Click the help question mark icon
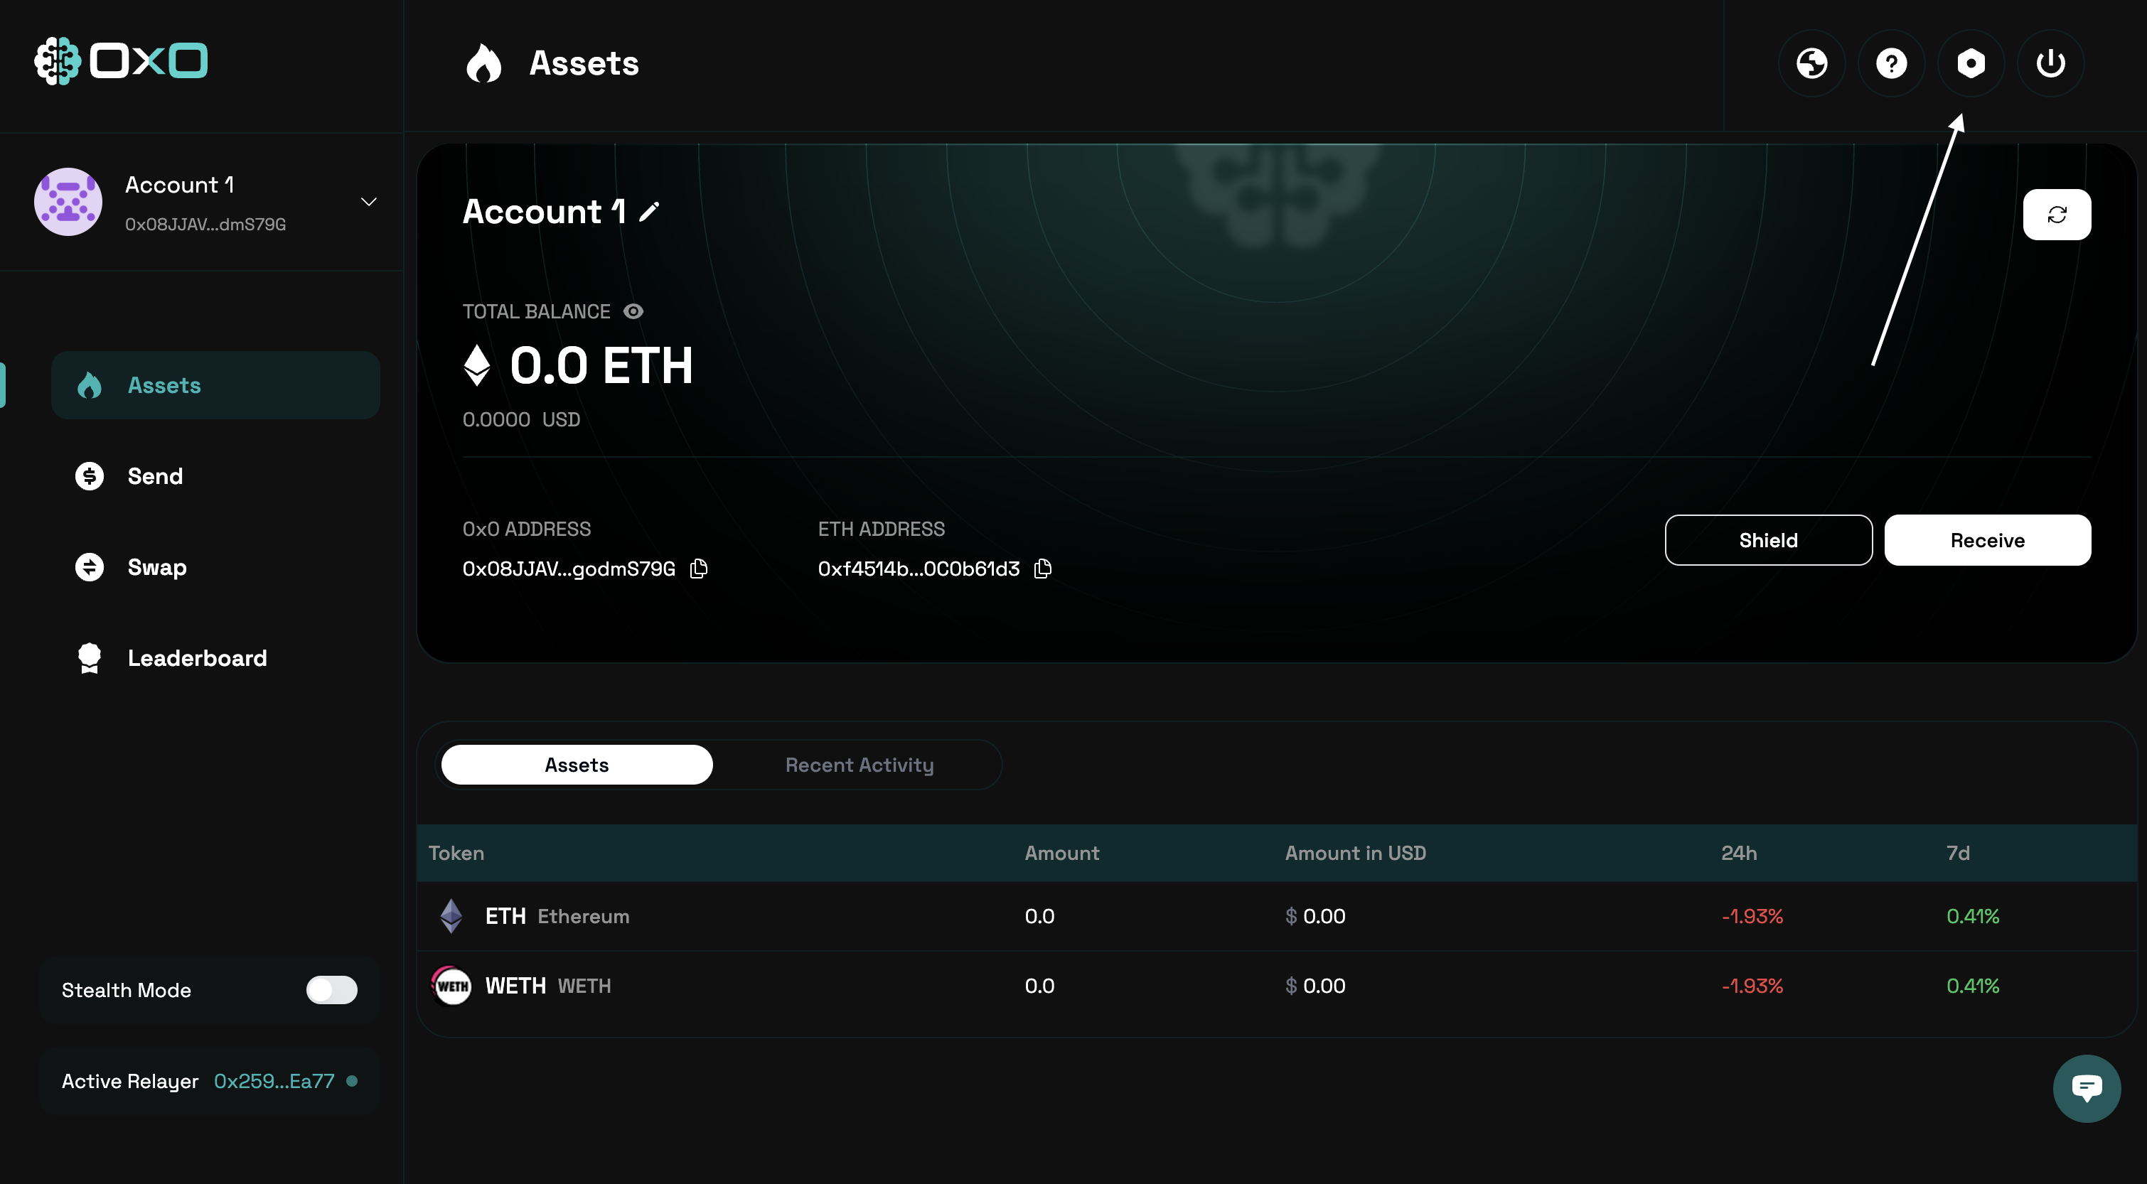 (1891, 63)
